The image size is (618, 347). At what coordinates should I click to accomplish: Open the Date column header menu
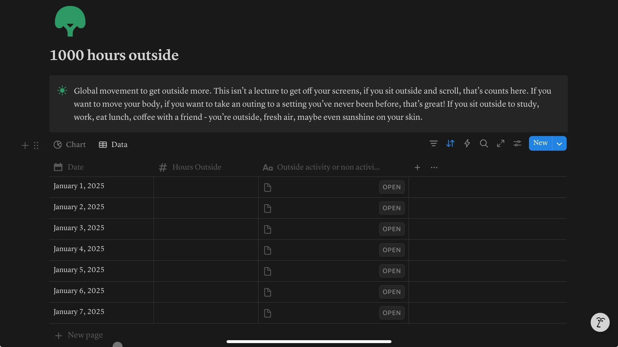click(x=75, y=167)
